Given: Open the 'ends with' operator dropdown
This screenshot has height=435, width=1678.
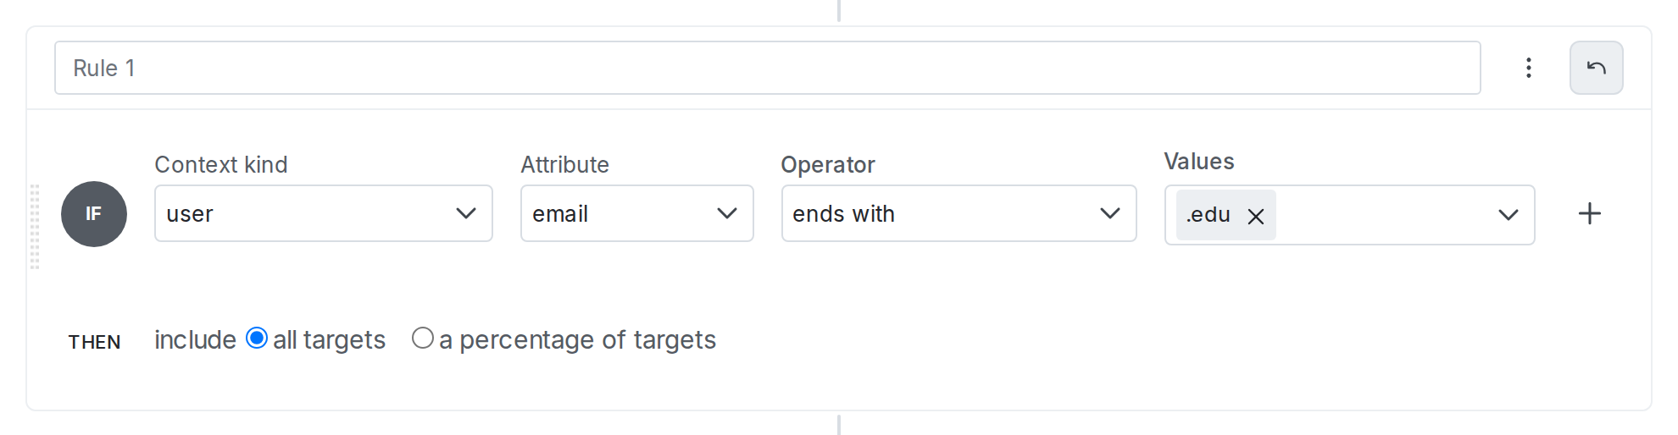Looking at the screenshot, I should [958, 213].
